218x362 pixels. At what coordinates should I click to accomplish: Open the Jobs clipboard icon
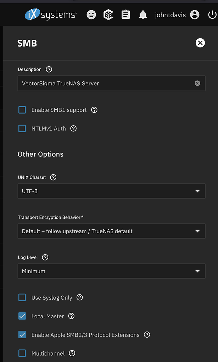coord(126,15)
